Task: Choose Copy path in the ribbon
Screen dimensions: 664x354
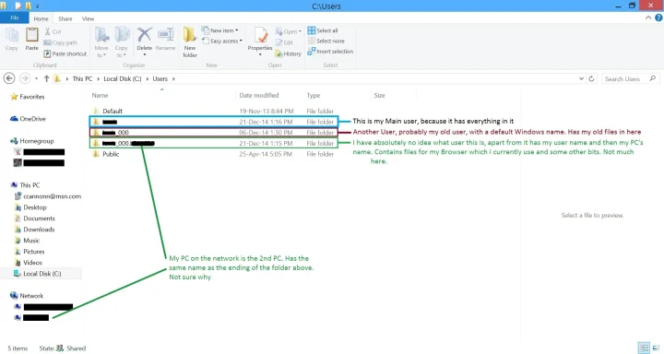Action: click(61, 42)
